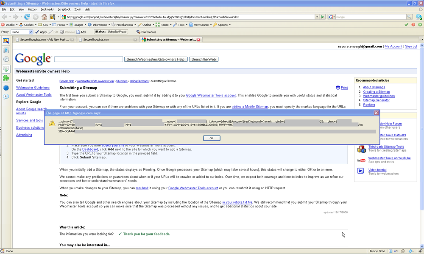Click OK in the alert dialog
The height and width of the screenshot is (254, 424).
(x=212, y=138)
